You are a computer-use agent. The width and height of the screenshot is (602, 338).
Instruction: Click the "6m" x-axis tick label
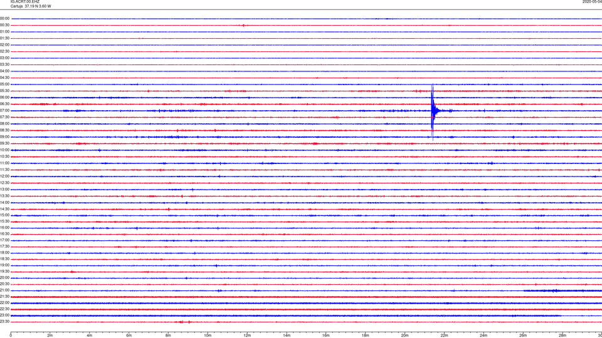[x=129, y=335]
